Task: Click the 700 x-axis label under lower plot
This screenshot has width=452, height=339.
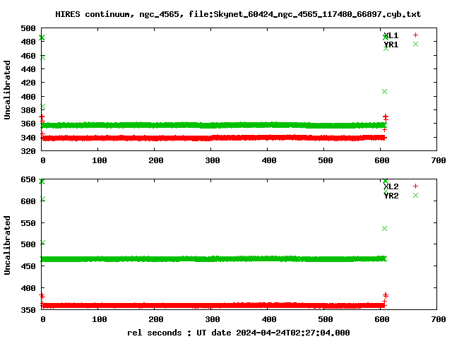Action: 439,319
